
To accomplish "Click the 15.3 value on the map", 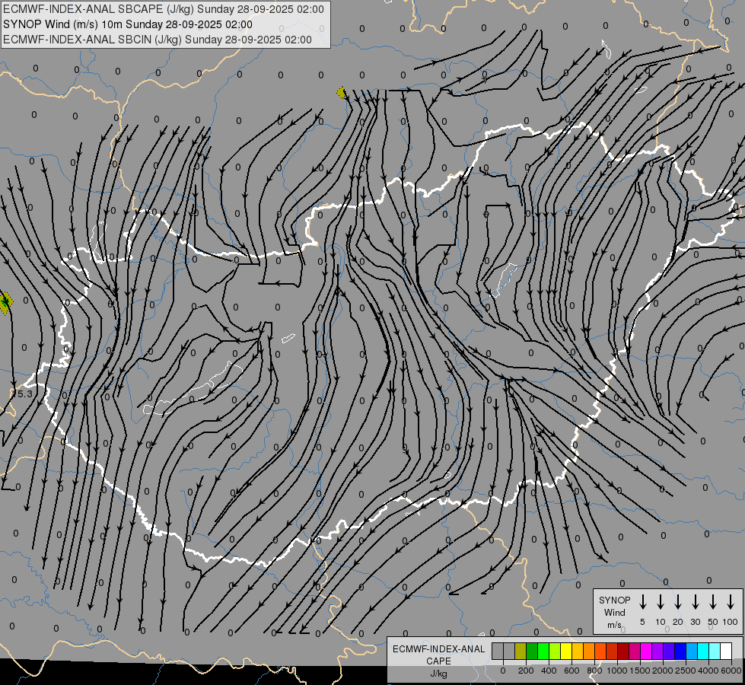I will (22, 393).
